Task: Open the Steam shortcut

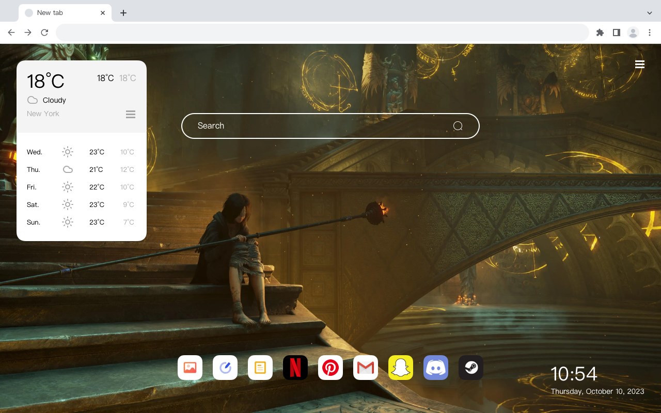Action: point(471,368)
